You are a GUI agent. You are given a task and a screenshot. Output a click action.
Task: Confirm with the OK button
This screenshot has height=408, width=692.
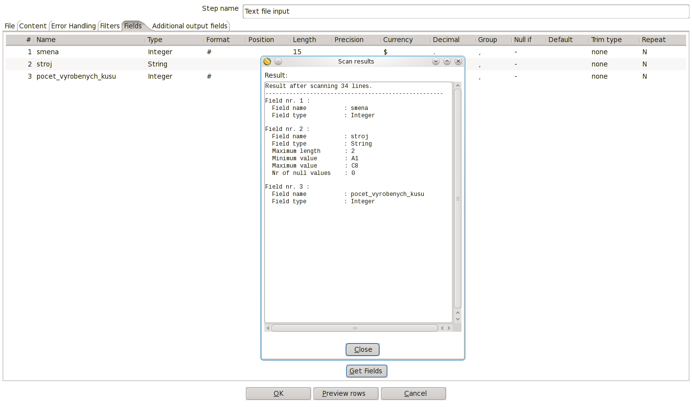(278, 393)
